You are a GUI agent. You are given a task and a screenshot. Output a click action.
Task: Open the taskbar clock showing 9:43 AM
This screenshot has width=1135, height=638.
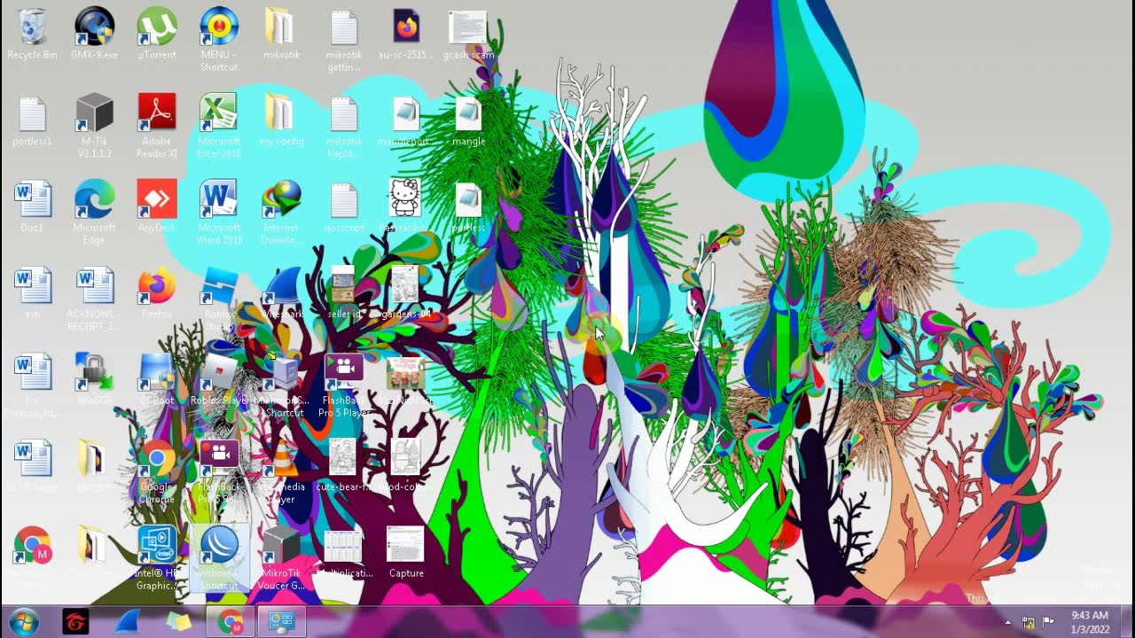(x=1089, y=621)
